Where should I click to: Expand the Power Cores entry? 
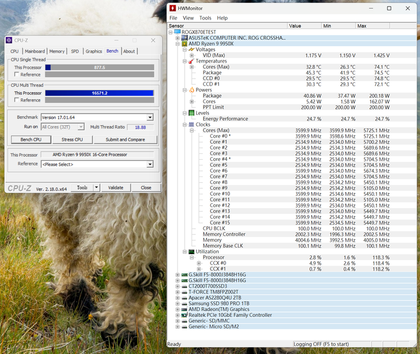192,101
